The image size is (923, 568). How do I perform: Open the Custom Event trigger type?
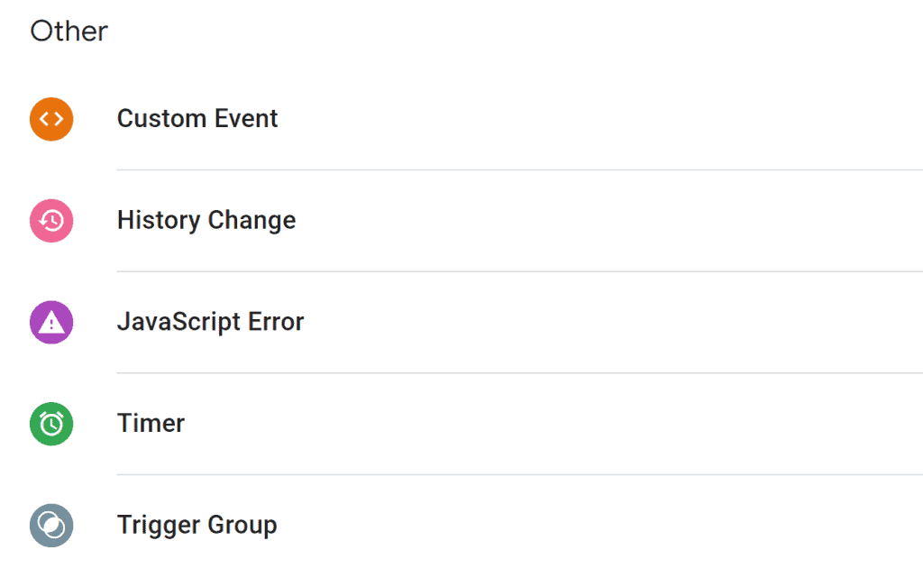point(197,118)
